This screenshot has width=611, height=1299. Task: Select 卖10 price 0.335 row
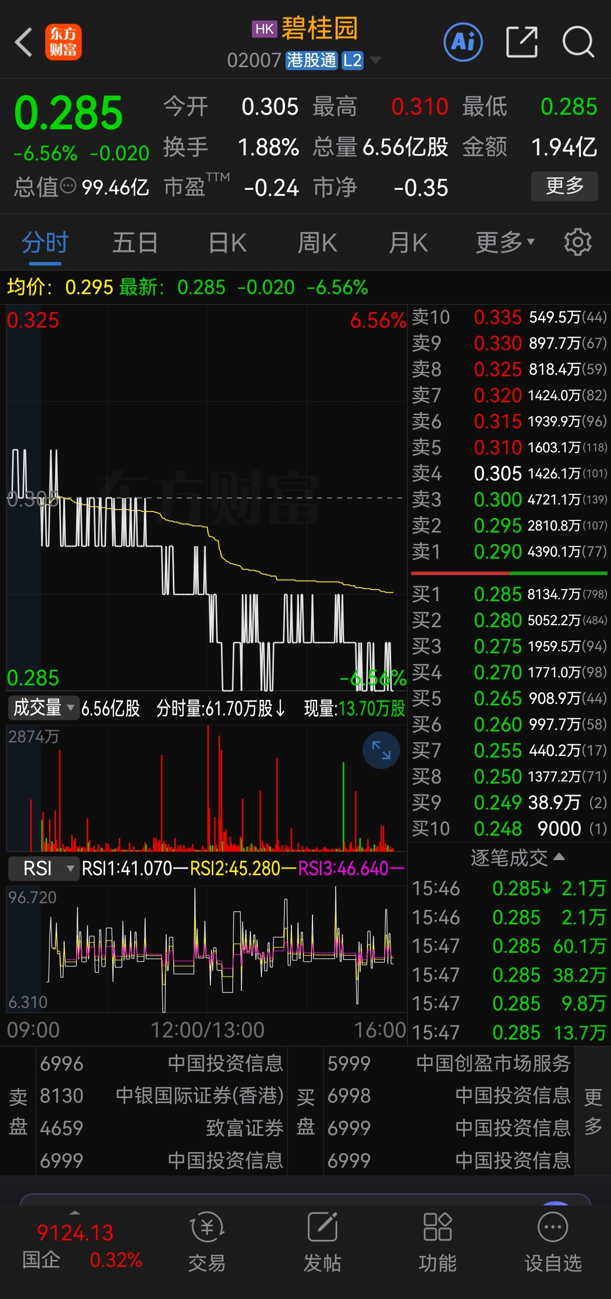tap(509, 317)
